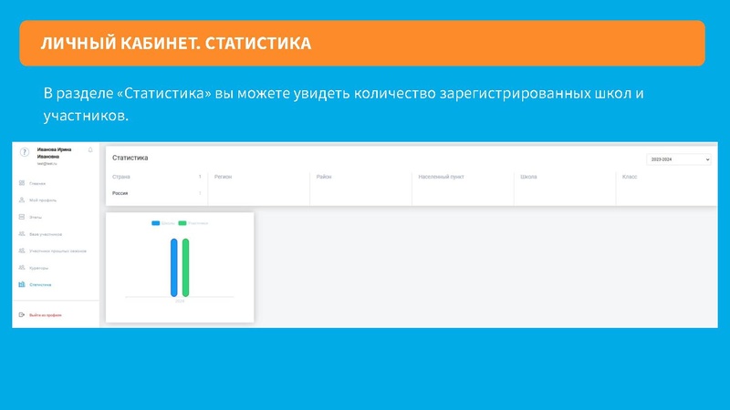Click the Участники прошлых сезонов icon
Screen dimensions: 730x410
21,251
